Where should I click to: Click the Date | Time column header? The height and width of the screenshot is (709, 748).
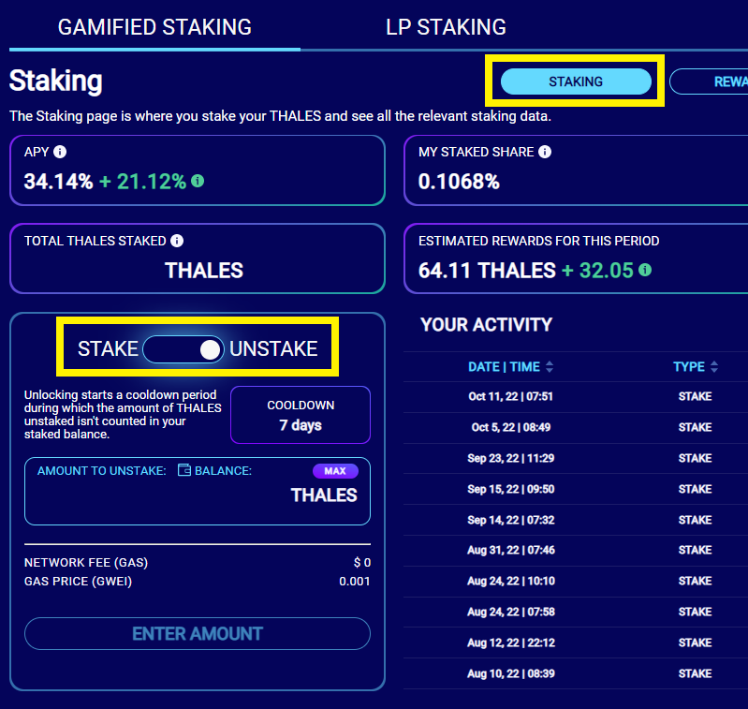coord(505,366)
